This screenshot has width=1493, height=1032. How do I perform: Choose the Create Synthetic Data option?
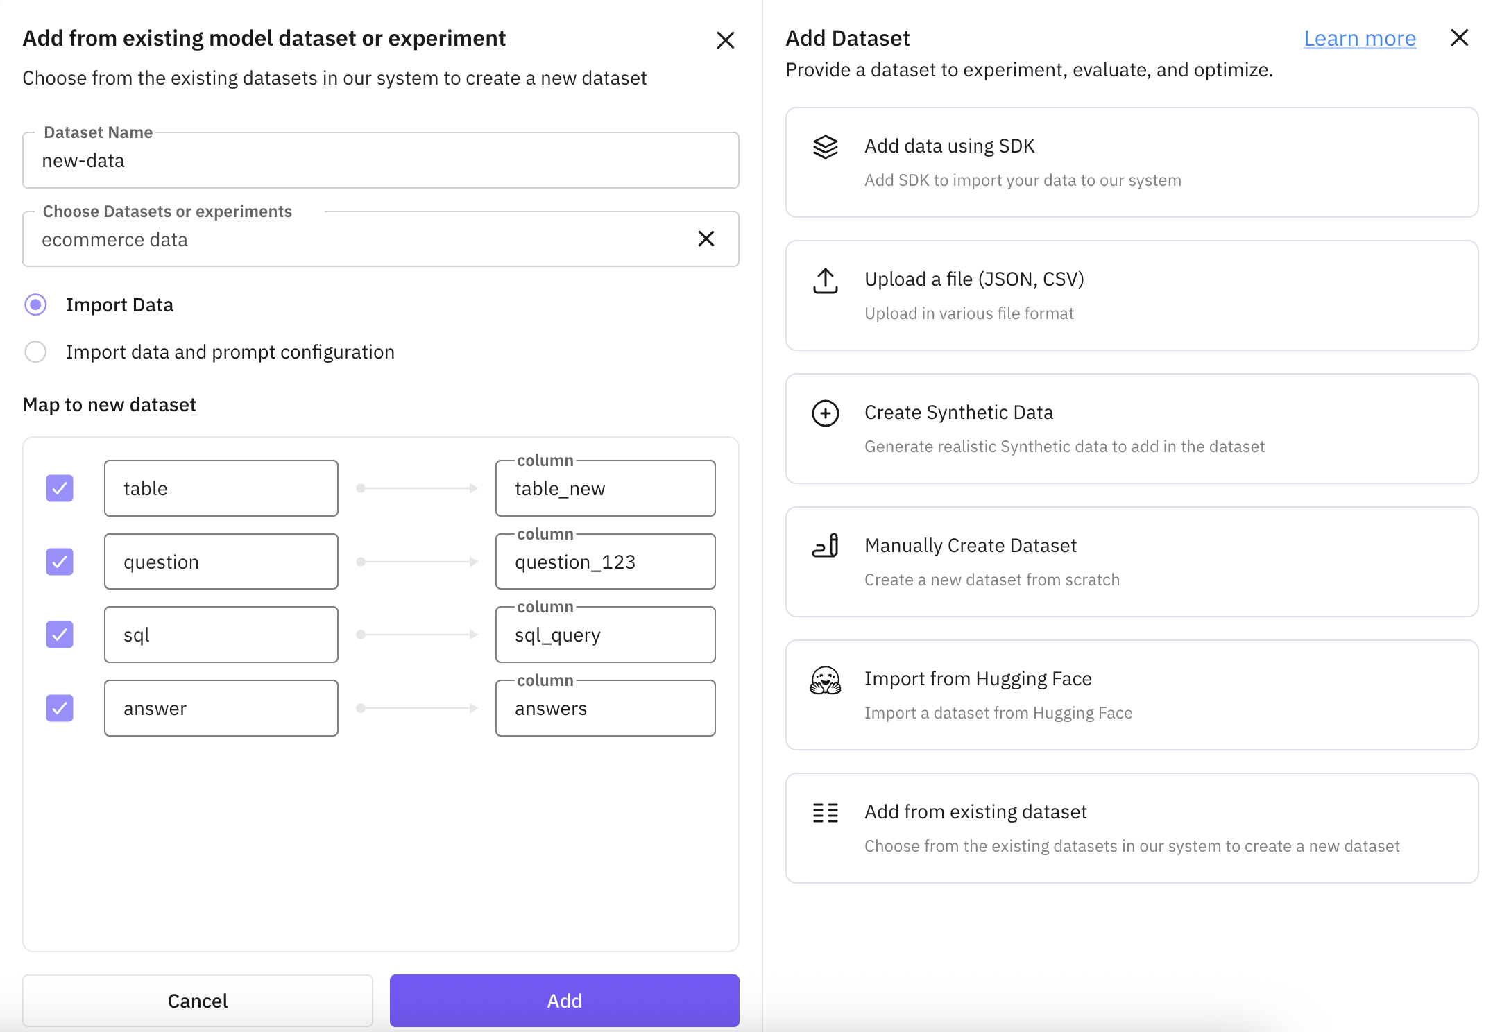pos(1131,429)
